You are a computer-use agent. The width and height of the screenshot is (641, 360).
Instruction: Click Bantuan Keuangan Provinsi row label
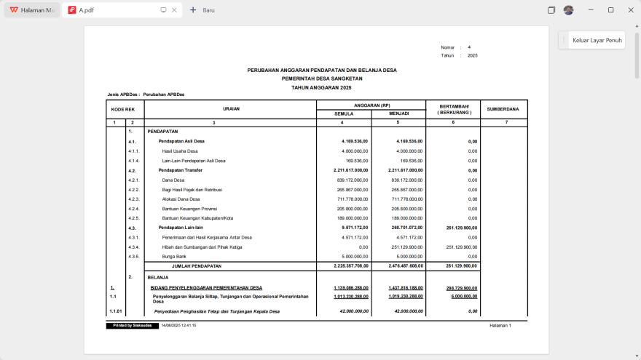pyautogui.click(x=189, y=209)
